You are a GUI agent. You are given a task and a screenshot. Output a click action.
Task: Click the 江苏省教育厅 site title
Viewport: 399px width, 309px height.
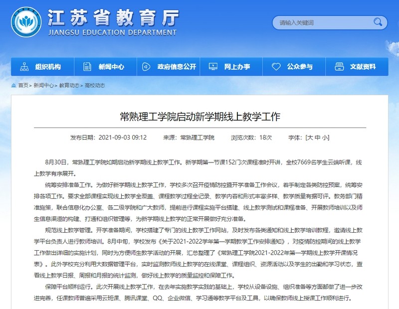point(113,17)
